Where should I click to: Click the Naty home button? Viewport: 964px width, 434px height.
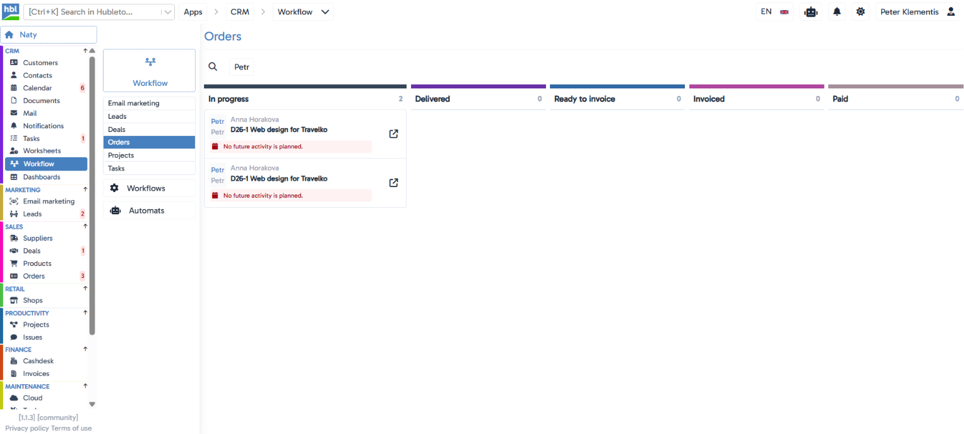(49, 35)
